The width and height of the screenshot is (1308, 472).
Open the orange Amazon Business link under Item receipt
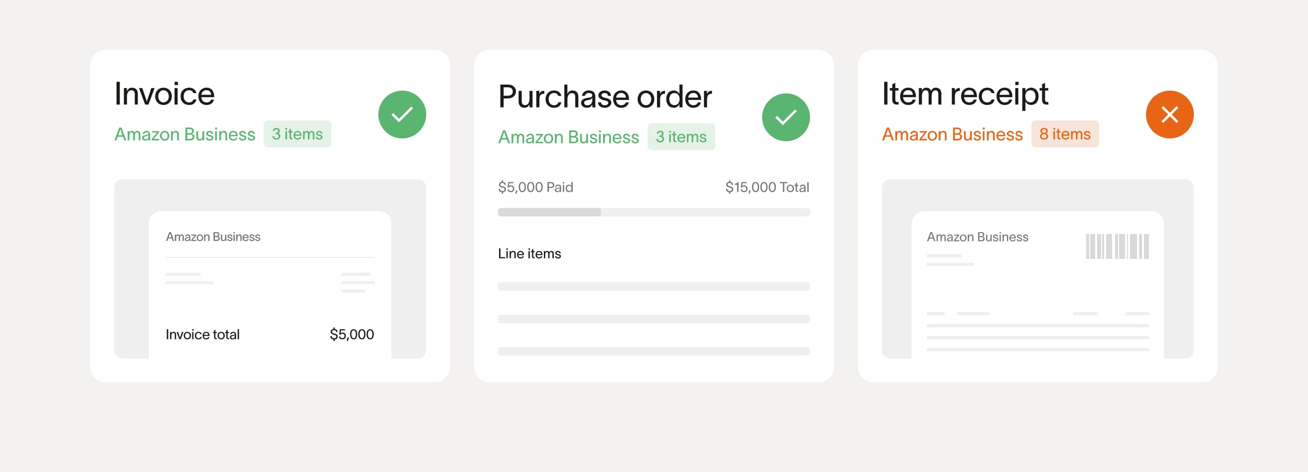952,134
